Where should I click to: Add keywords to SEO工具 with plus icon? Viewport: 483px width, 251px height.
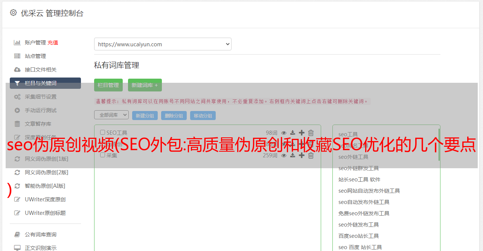302,133
